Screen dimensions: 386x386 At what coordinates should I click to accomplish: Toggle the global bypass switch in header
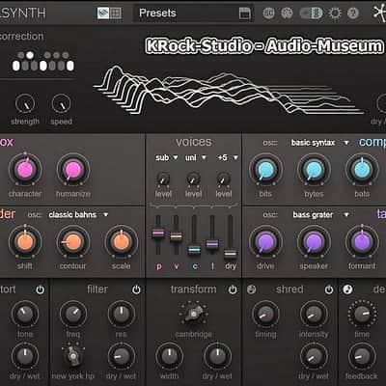311,14
